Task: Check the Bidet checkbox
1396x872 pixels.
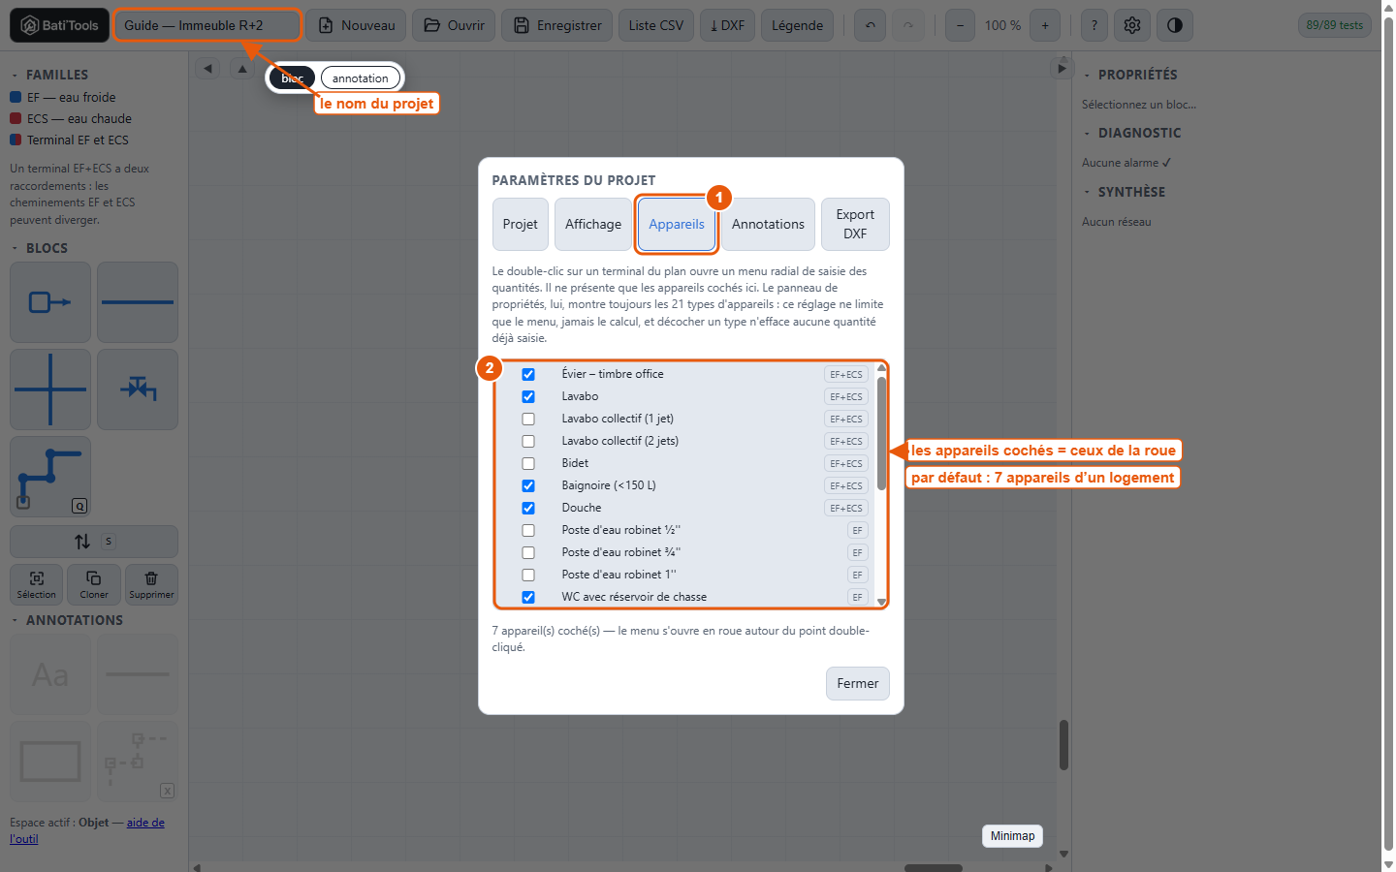Action: click(x=528, y=463)
